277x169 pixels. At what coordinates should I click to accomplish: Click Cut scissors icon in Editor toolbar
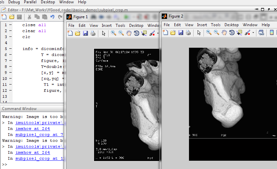29,17
